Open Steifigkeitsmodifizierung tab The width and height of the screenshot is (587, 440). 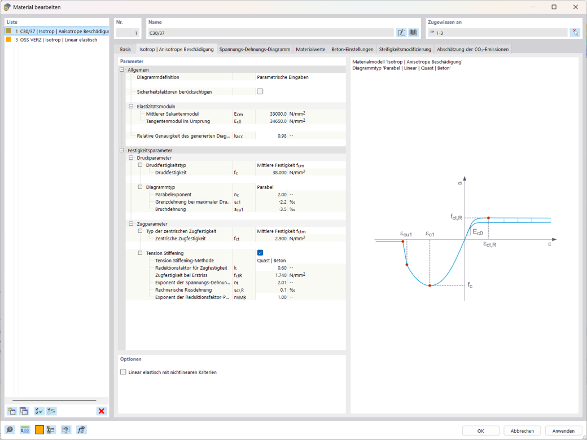(405, 49)
